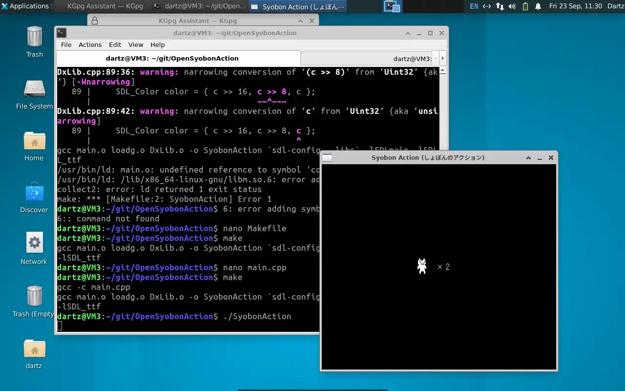The image size is (625, 391).
Task: Click the terminal tab bar scroll arrow
Action: (x=442, y=58)
